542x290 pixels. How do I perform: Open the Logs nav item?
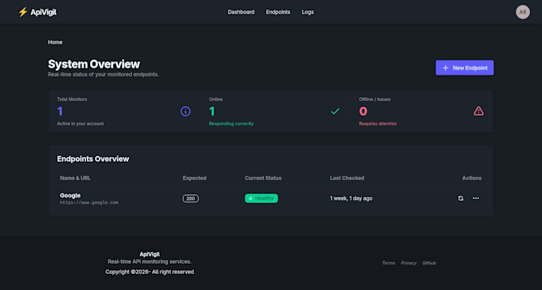308,12
